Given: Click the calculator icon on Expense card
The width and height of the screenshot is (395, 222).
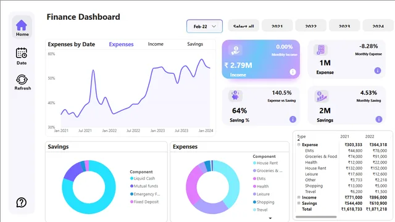Looking at the screenshot, I should click(x=321, y=49).
